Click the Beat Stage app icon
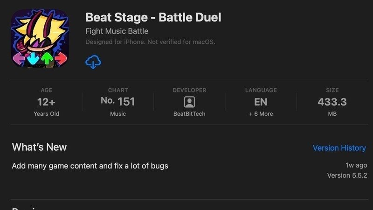373x210 pixels. point(40,39)
